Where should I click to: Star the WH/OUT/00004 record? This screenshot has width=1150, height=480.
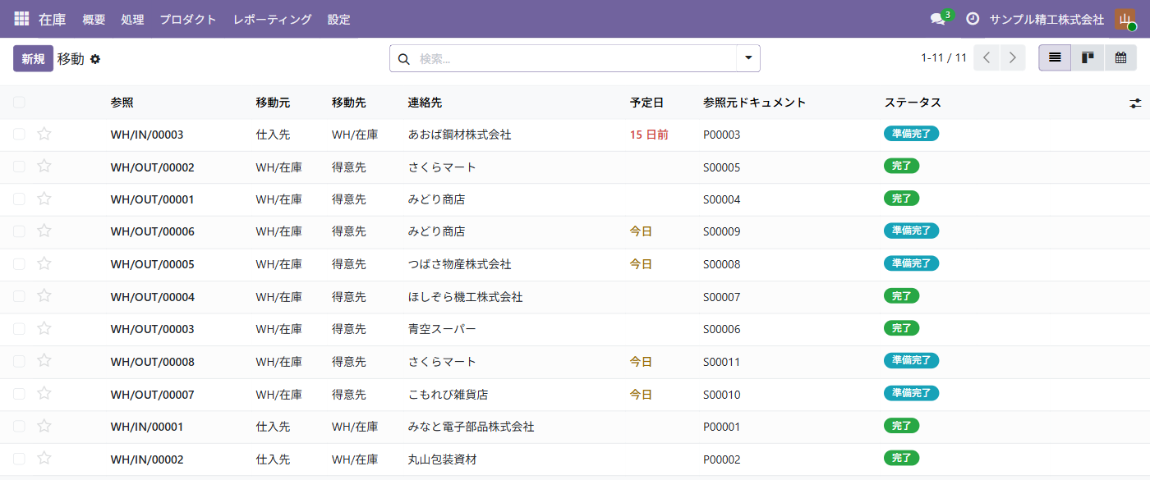coord(44,296)
